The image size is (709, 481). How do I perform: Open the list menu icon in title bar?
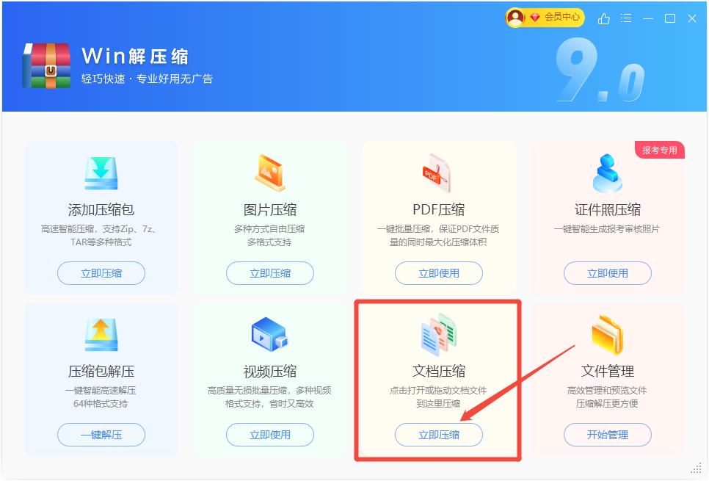626,18
